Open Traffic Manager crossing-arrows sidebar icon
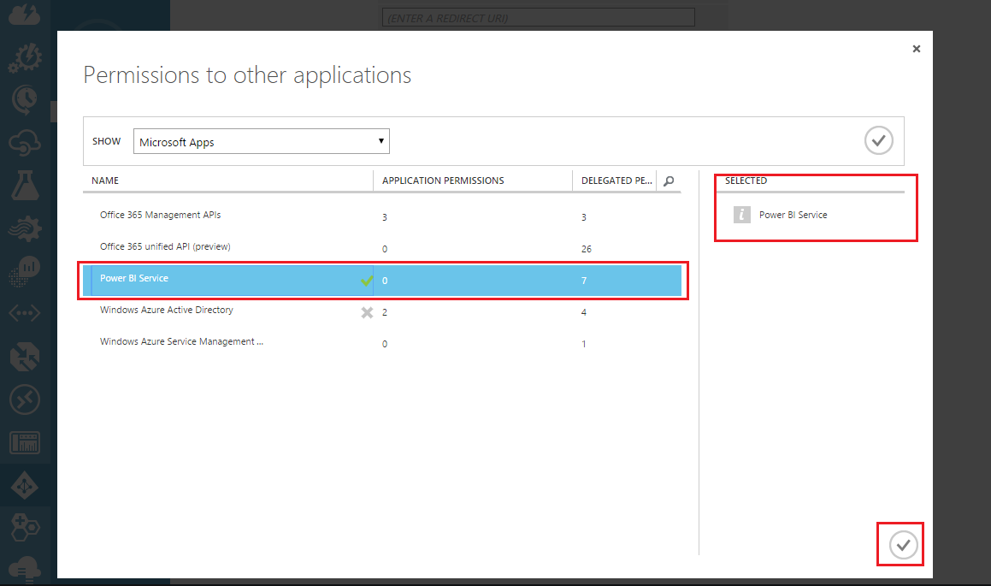The image size is (991, 586). click(25, 357)
